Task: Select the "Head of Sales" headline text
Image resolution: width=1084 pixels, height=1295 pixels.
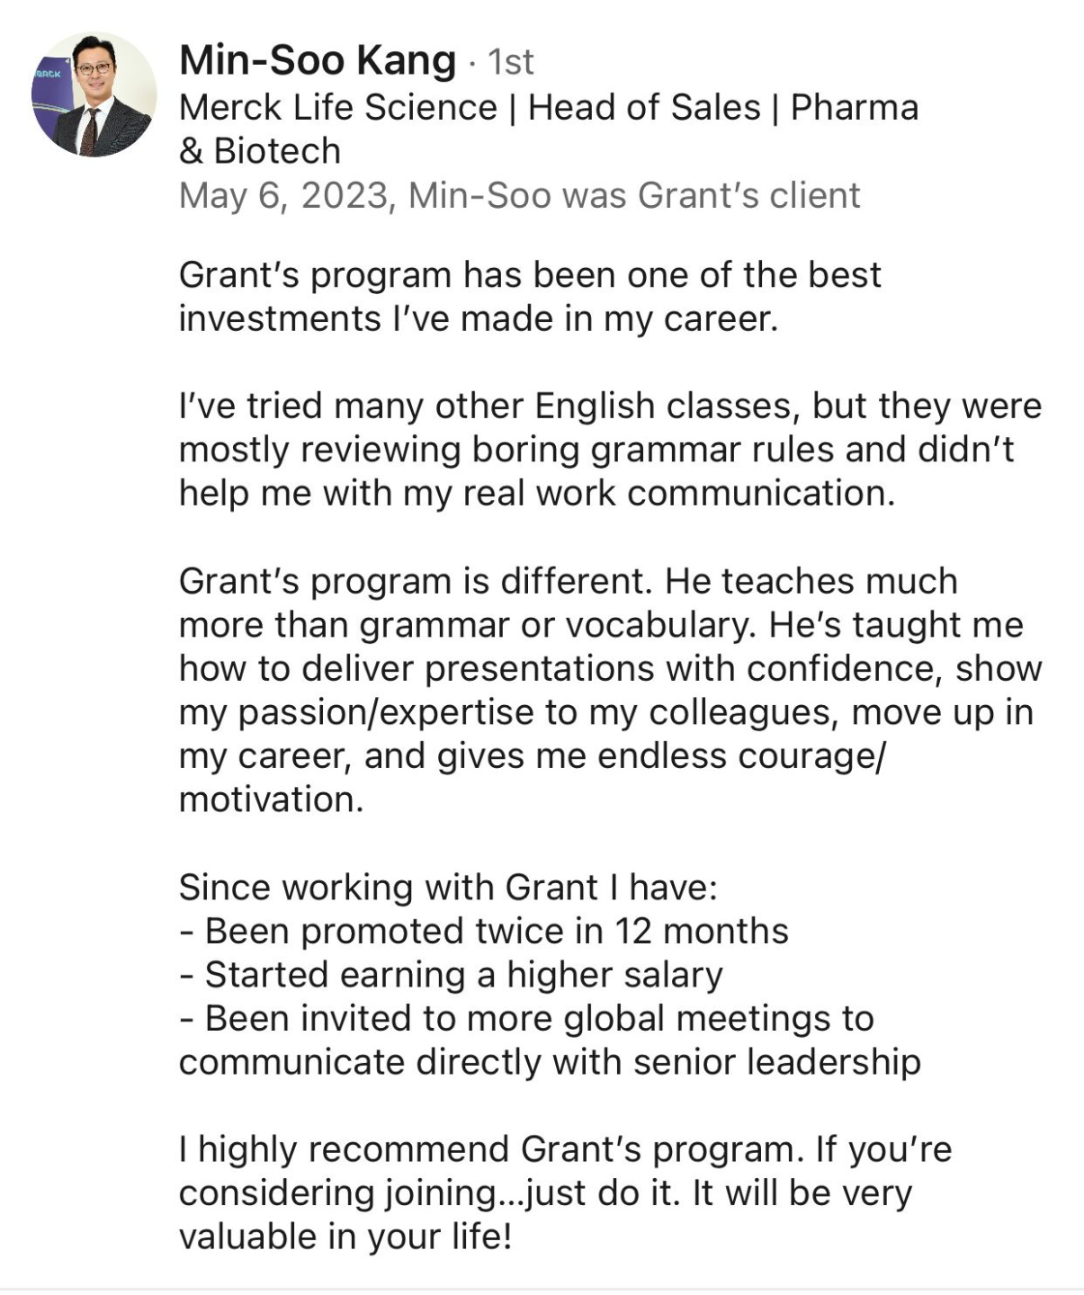Action: click(x=644, y=107)
